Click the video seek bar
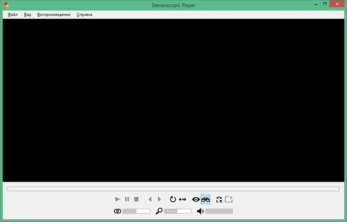Image resolution: width=347 pixels, height=222 pixels. (173, 189)
